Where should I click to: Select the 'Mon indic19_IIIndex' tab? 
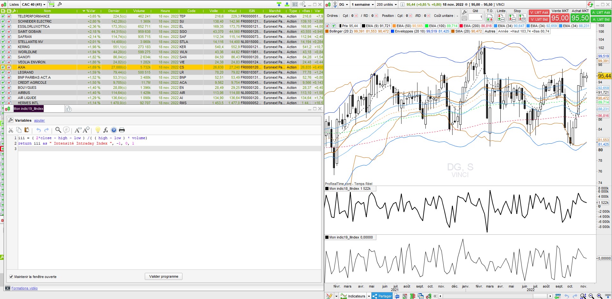tap(29, 109)
